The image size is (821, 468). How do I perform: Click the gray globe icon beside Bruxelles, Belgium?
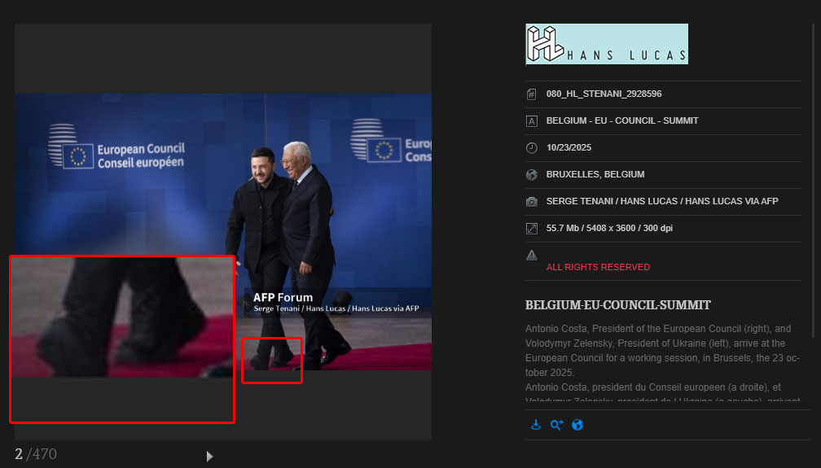point(532,174)
